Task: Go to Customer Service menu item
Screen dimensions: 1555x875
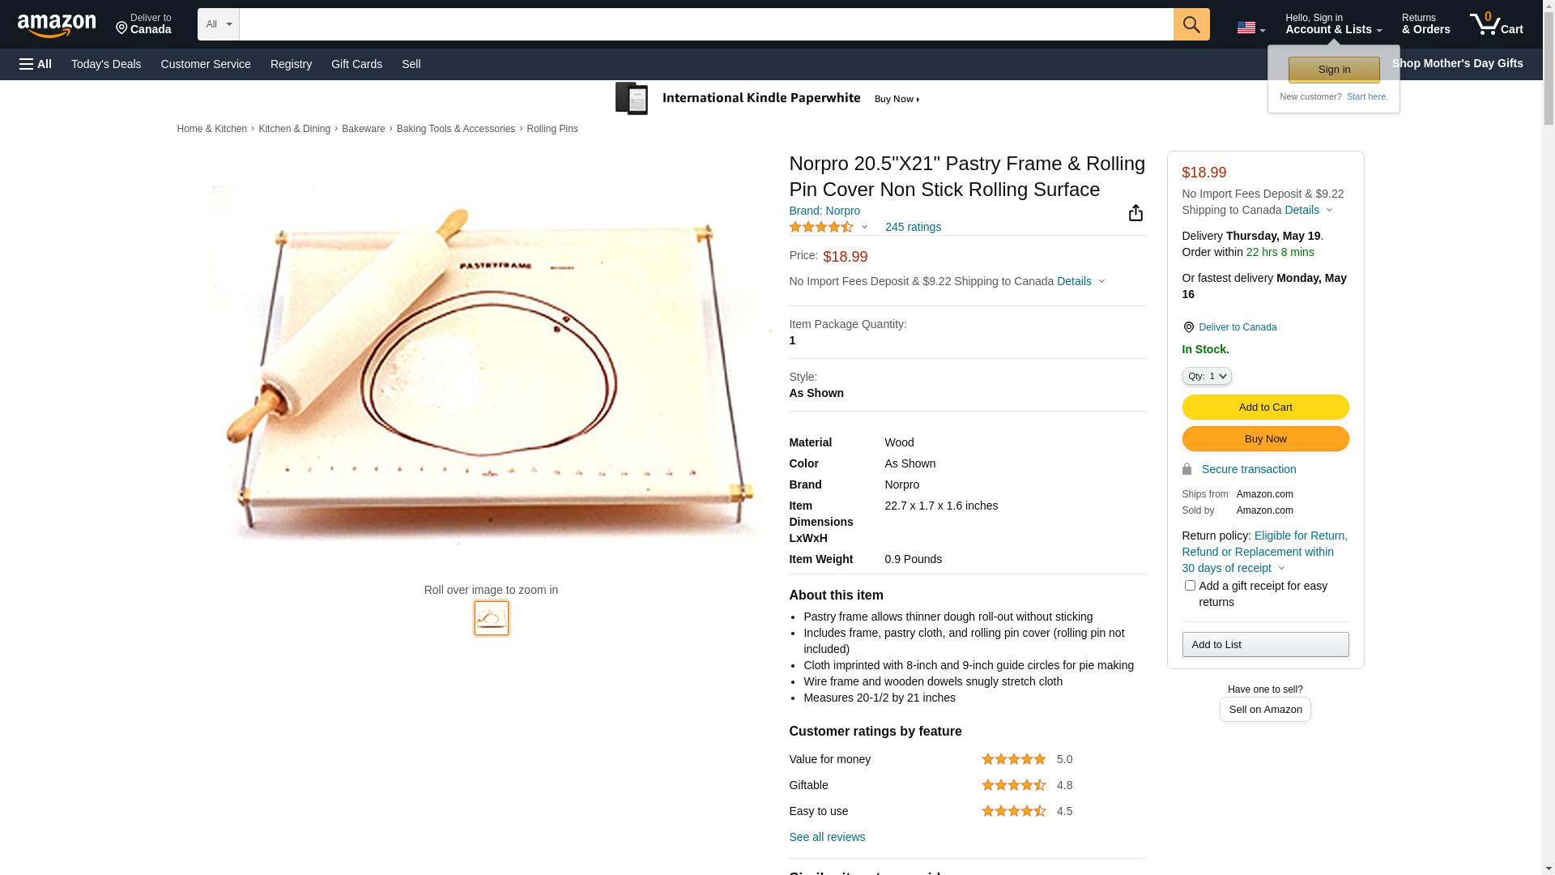Action: 206,64
